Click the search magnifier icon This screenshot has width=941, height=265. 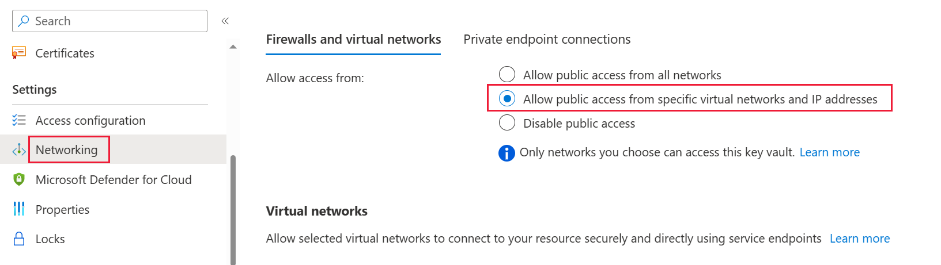coord(24,21)
